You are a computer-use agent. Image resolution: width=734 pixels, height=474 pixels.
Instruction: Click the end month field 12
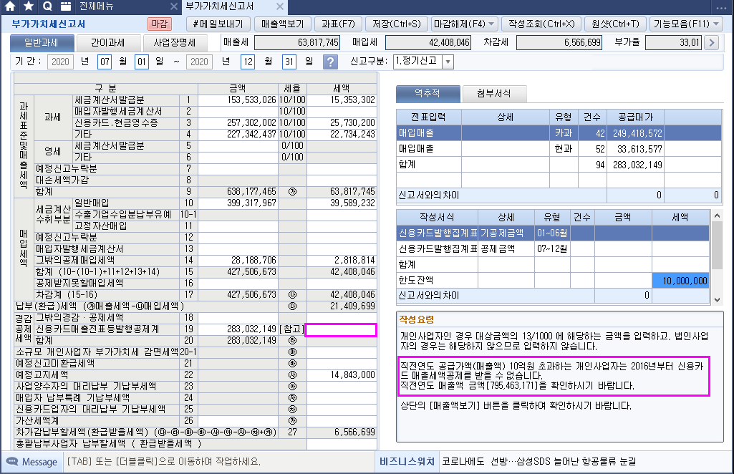click(x=248, y=62)
